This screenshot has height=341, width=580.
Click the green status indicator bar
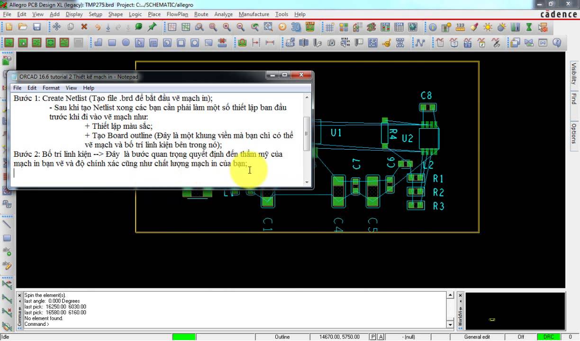click(x=184, y=337)
